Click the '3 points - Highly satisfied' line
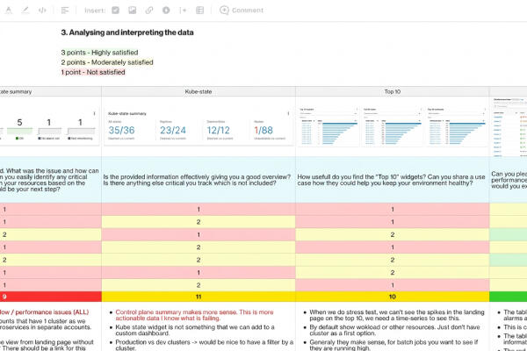Image resolution: width=527 pixels, height=351 pixels. [99, 53]
